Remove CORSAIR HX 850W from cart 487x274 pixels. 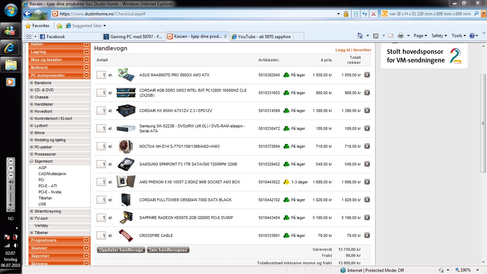tap(367, 111)
